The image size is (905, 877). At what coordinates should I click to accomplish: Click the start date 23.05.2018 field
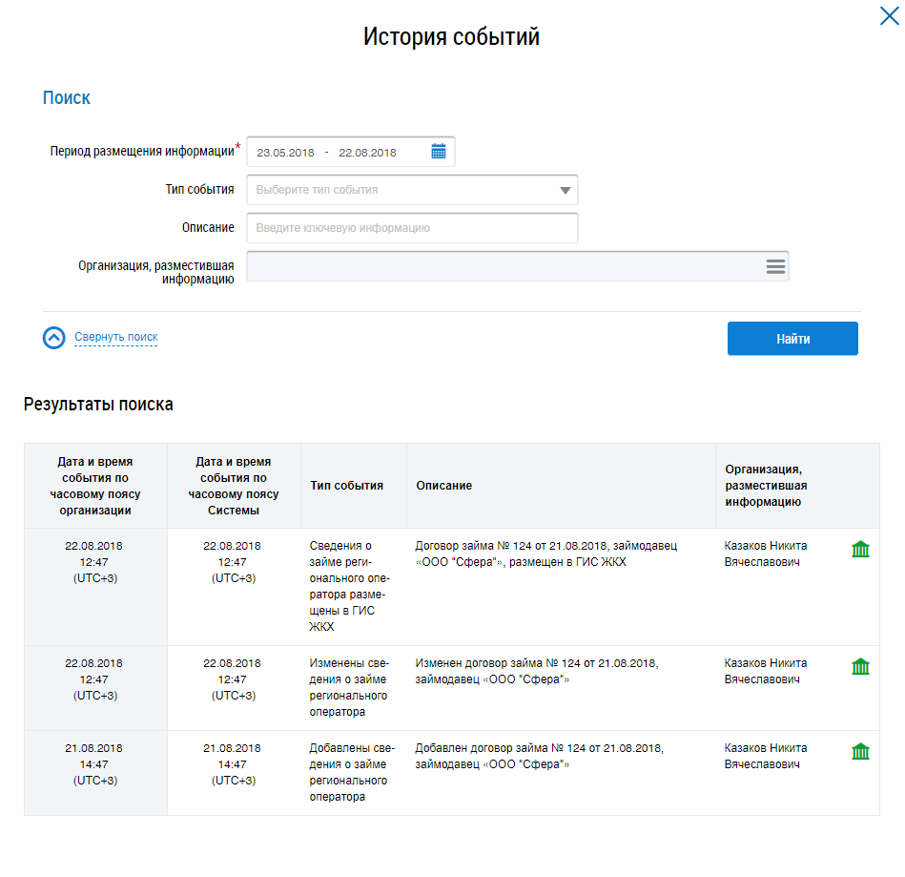tap(285, 153)
